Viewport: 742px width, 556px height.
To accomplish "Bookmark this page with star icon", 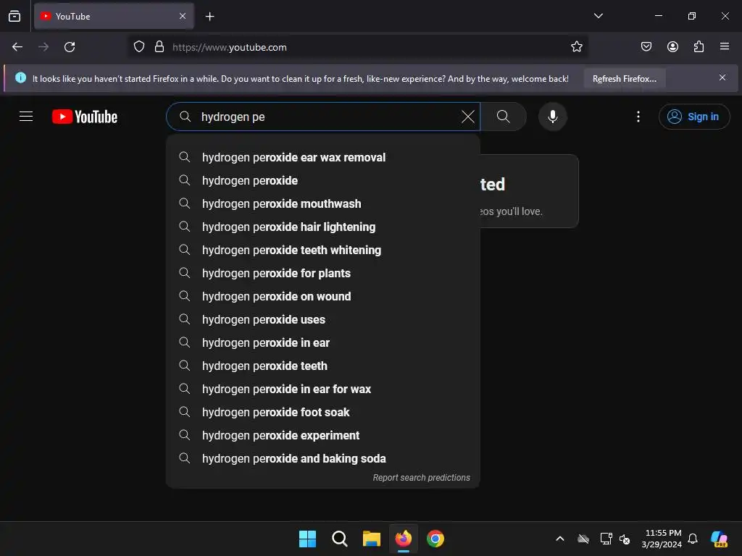I will (576, 47).
